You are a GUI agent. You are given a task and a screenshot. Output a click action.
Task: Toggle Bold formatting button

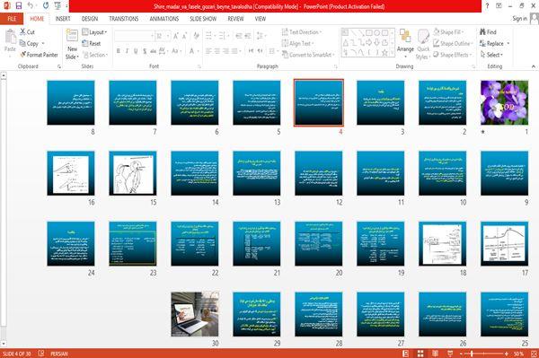[119, 51]
